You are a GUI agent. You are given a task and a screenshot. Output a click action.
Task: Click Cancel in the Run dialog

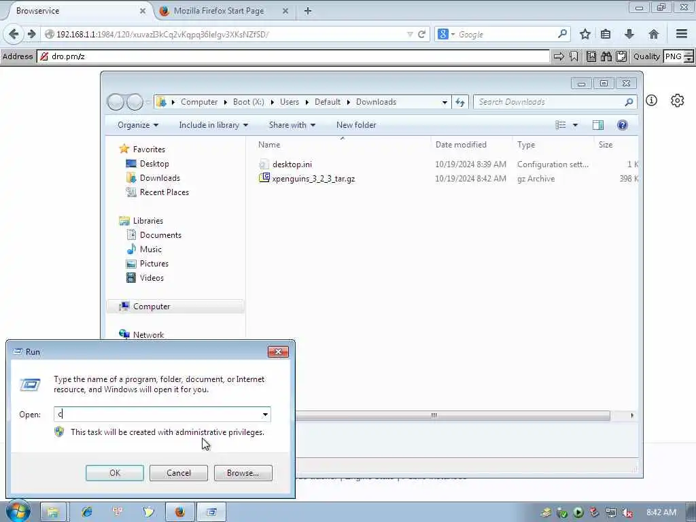point(179,473)
